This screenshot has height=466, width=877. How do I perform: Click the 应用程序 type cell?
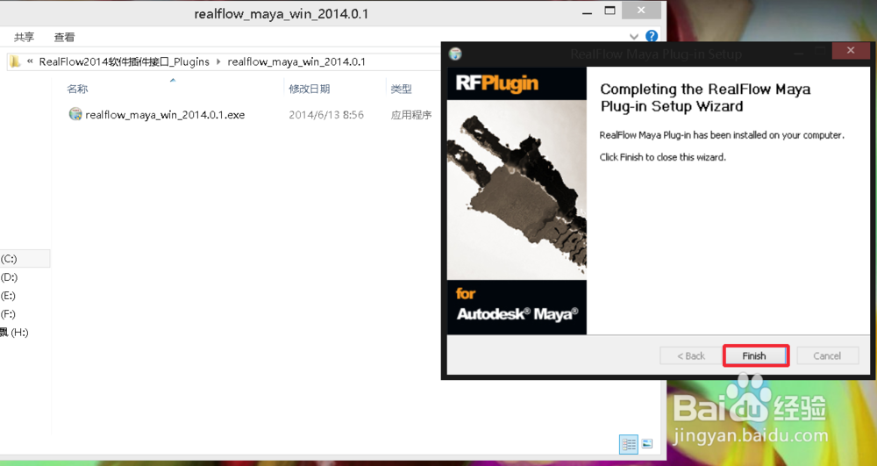coord(411,115)
